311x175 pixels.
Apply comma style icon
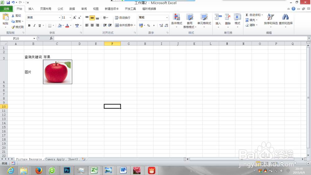154,26
